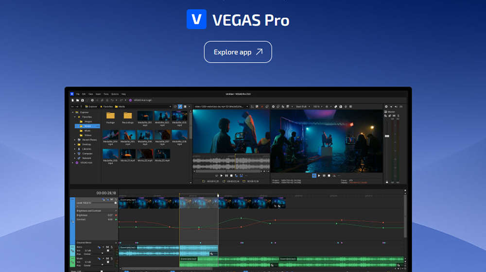Viewport: 486px width, 272px height.
Task: Mute the Master bus
Action: 394,116
